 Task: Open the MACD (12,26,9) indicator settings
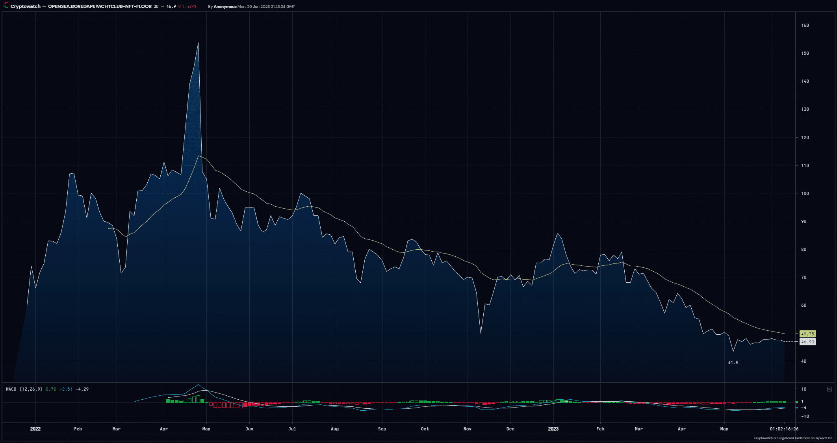[x=24, y=389]
